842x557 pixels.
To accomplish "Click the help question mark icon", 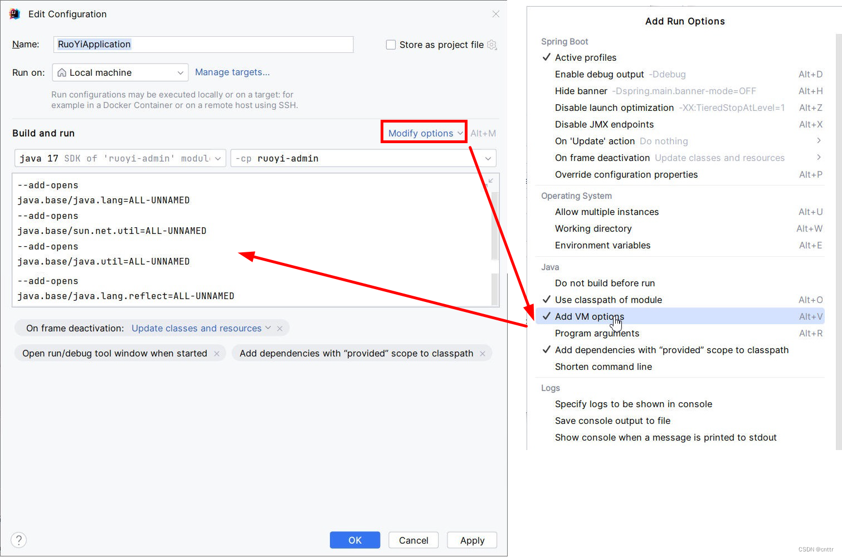I will click(18, 540).
